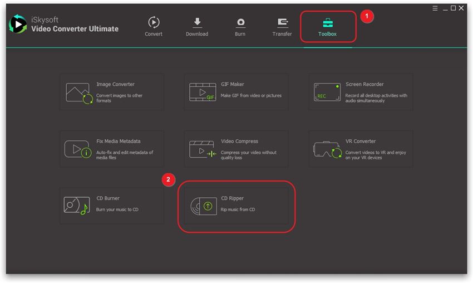The width and height of the screenshot is (473, 283).
Task: Click the VR Converter headset icon
Action: point(327,149)
